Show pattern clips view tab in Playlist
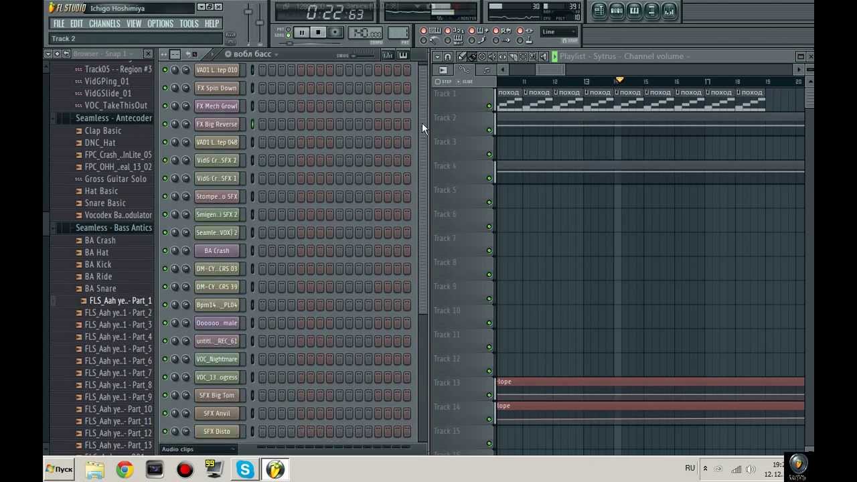The height and width of the screenshot is (482, 857). tap(486, 70)
